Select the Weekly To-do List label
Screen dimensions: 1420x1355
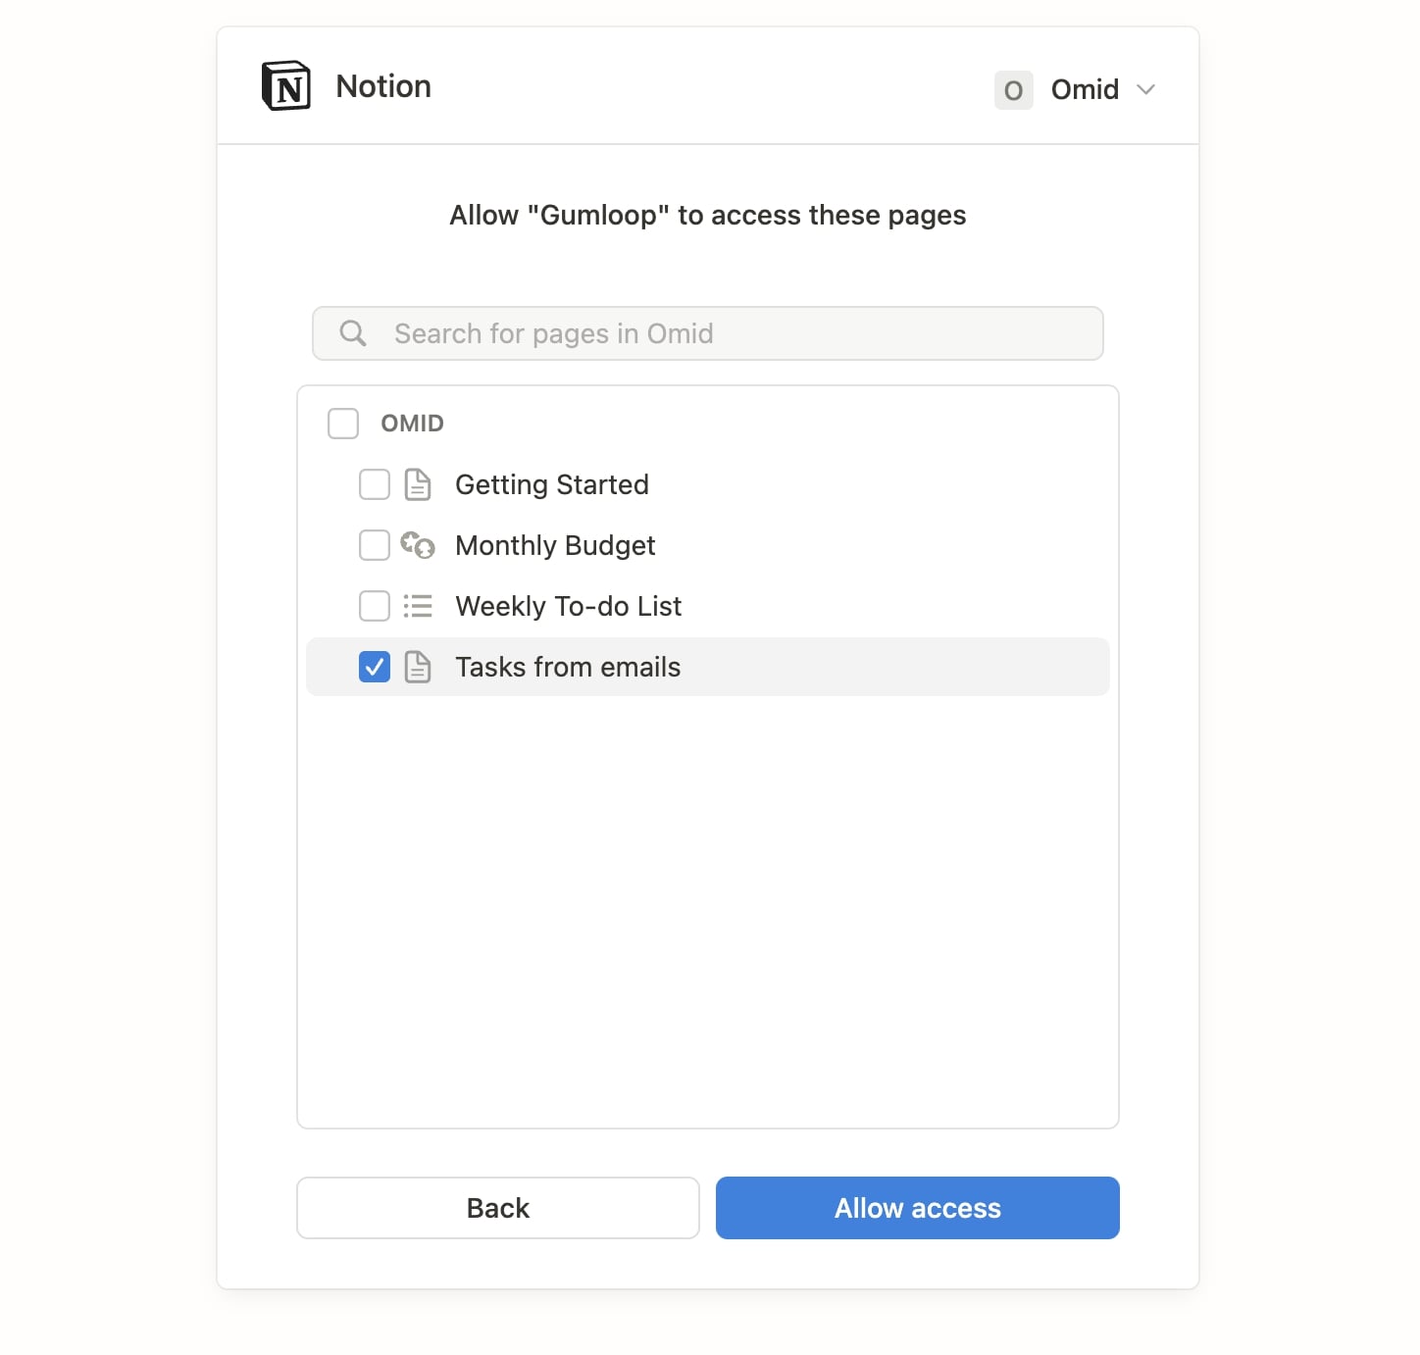click(x=569, y=606)
